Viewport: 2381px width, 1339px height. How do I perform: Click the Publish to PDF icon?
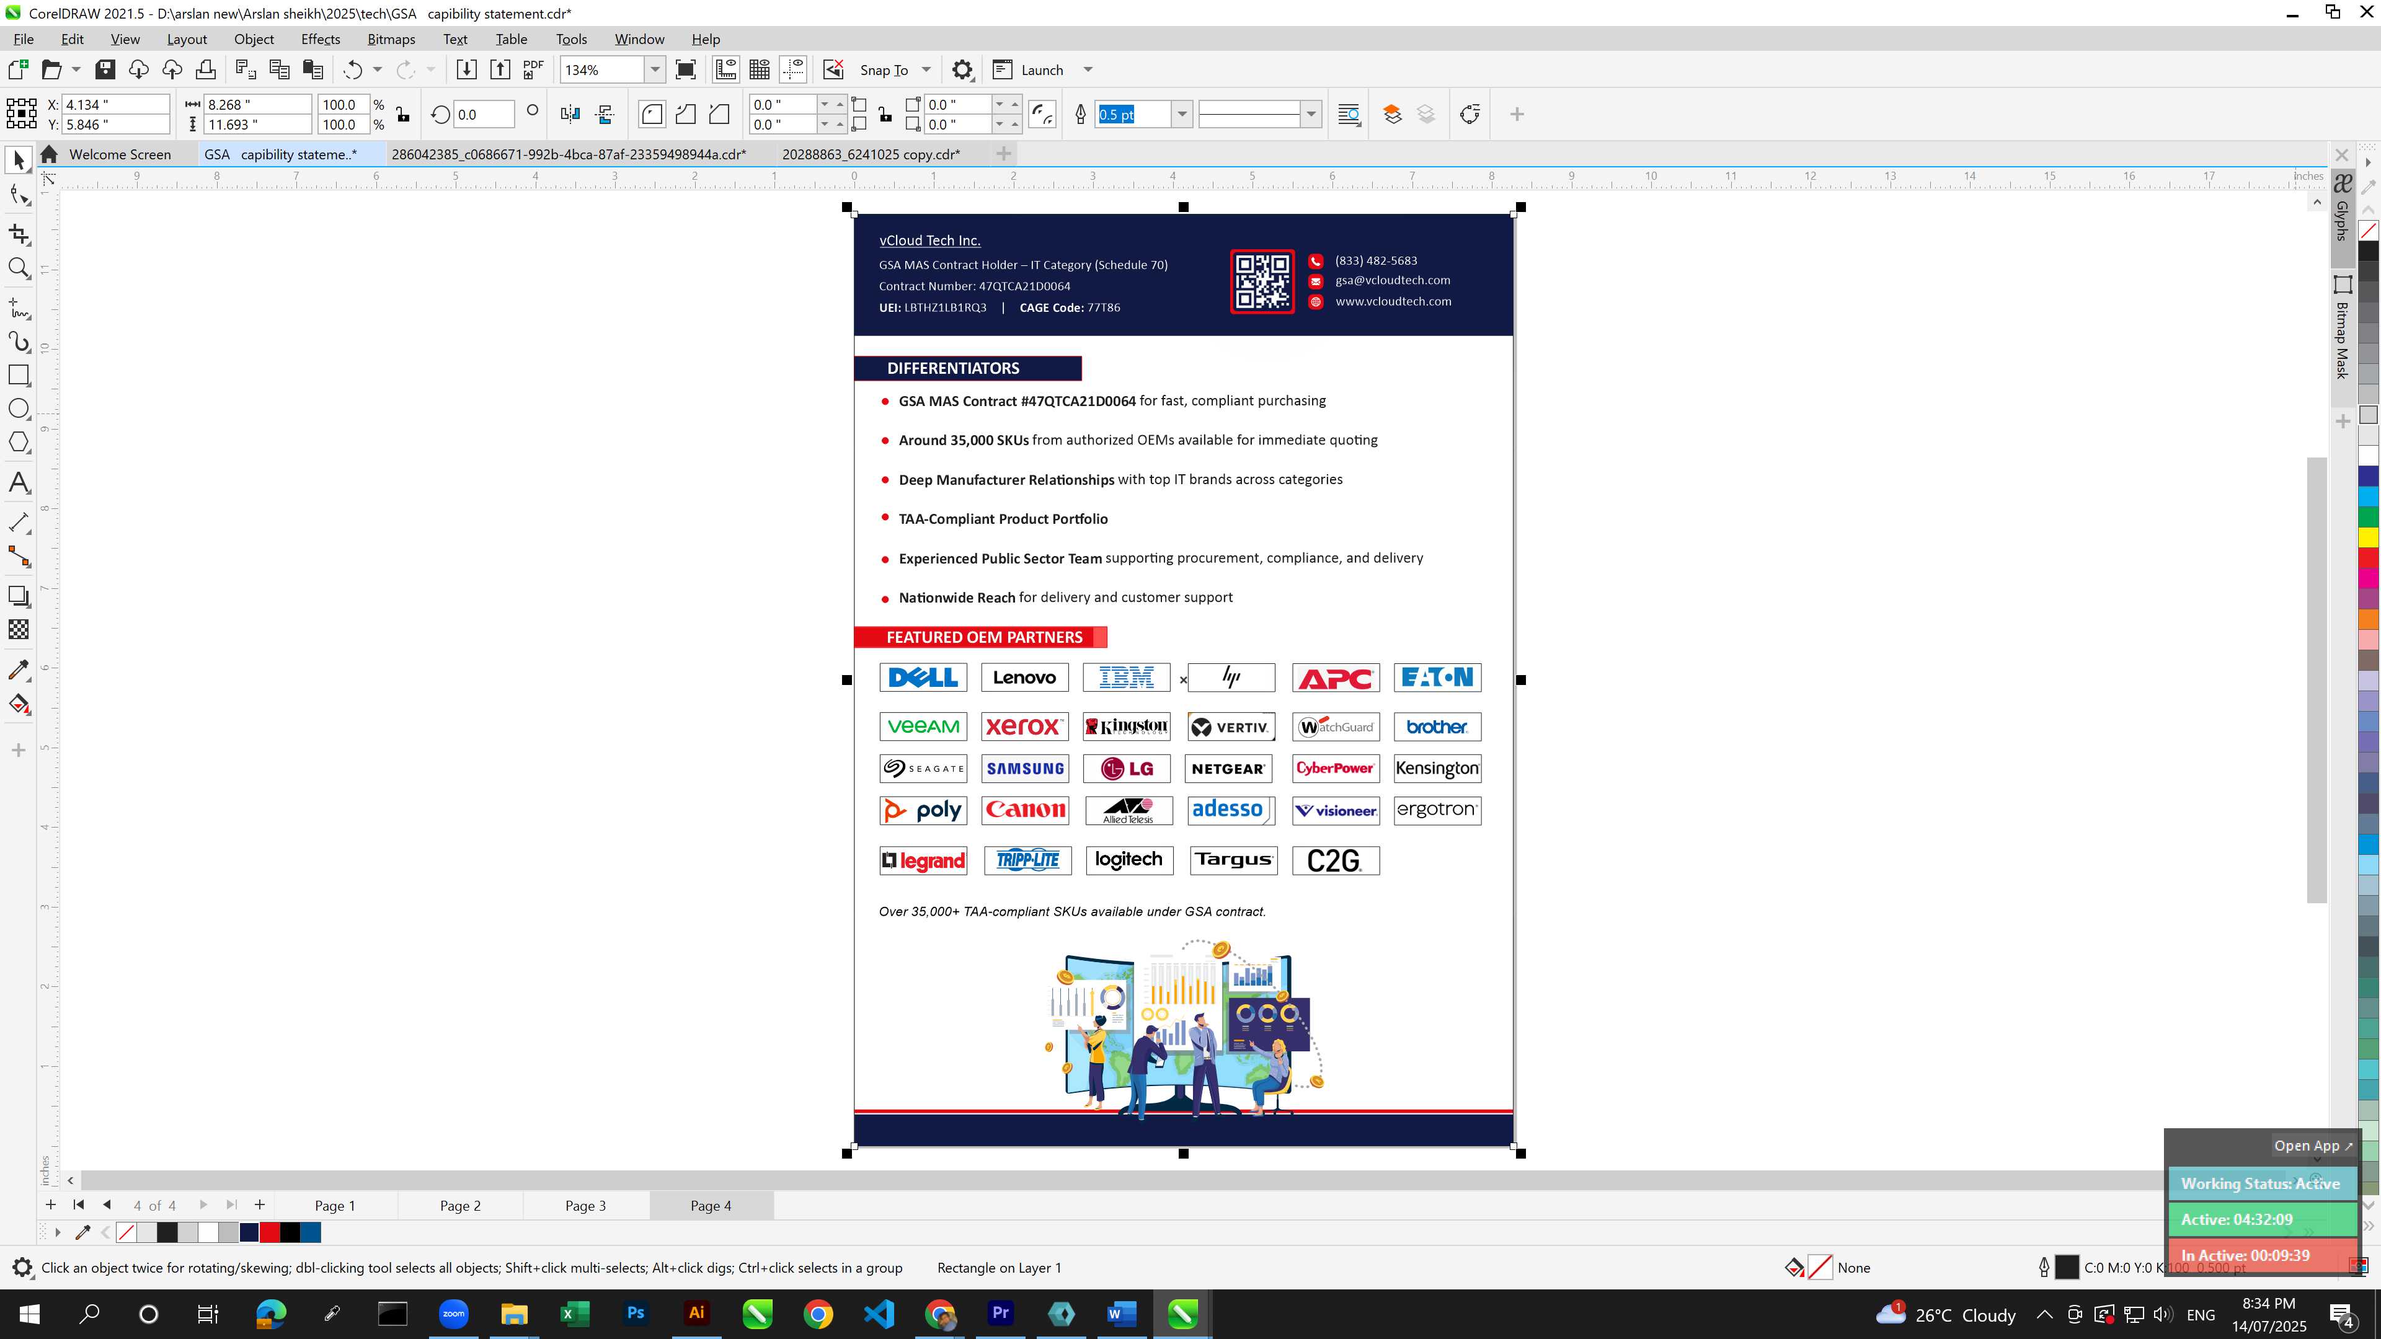click(x=533, y=70)
